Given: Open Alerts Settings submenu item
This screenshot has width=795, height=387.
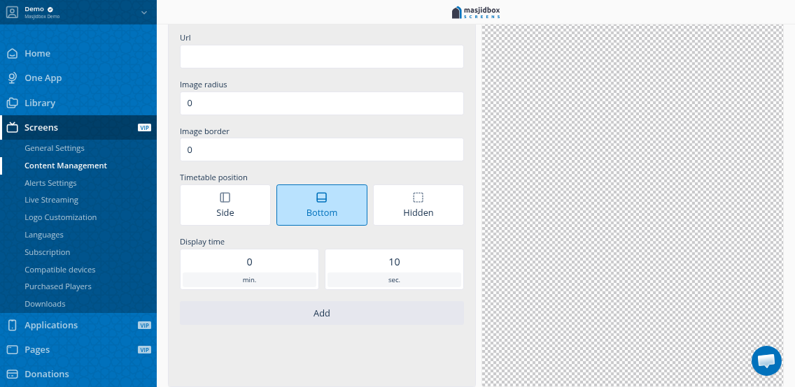Looking at the screenshot, I should pos(50,183).
